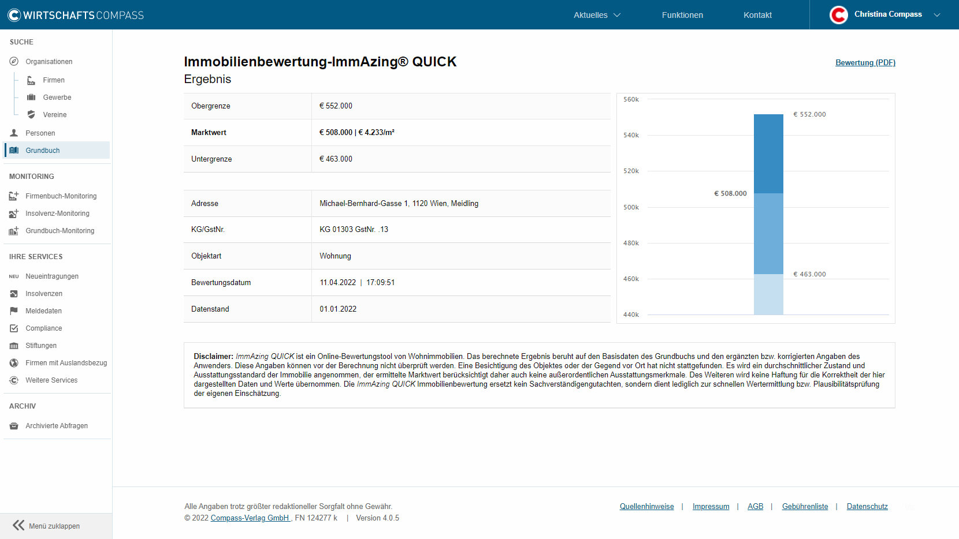Screen dimensions: 959x539
Task: Click the Weitere Services icon
Action: 14,380
